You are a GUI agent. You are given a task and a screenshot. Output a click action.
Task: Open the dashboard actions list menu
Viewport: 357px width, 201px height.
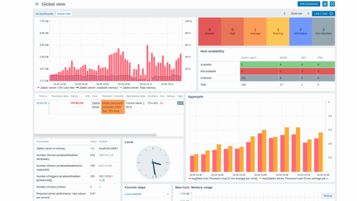325,4
